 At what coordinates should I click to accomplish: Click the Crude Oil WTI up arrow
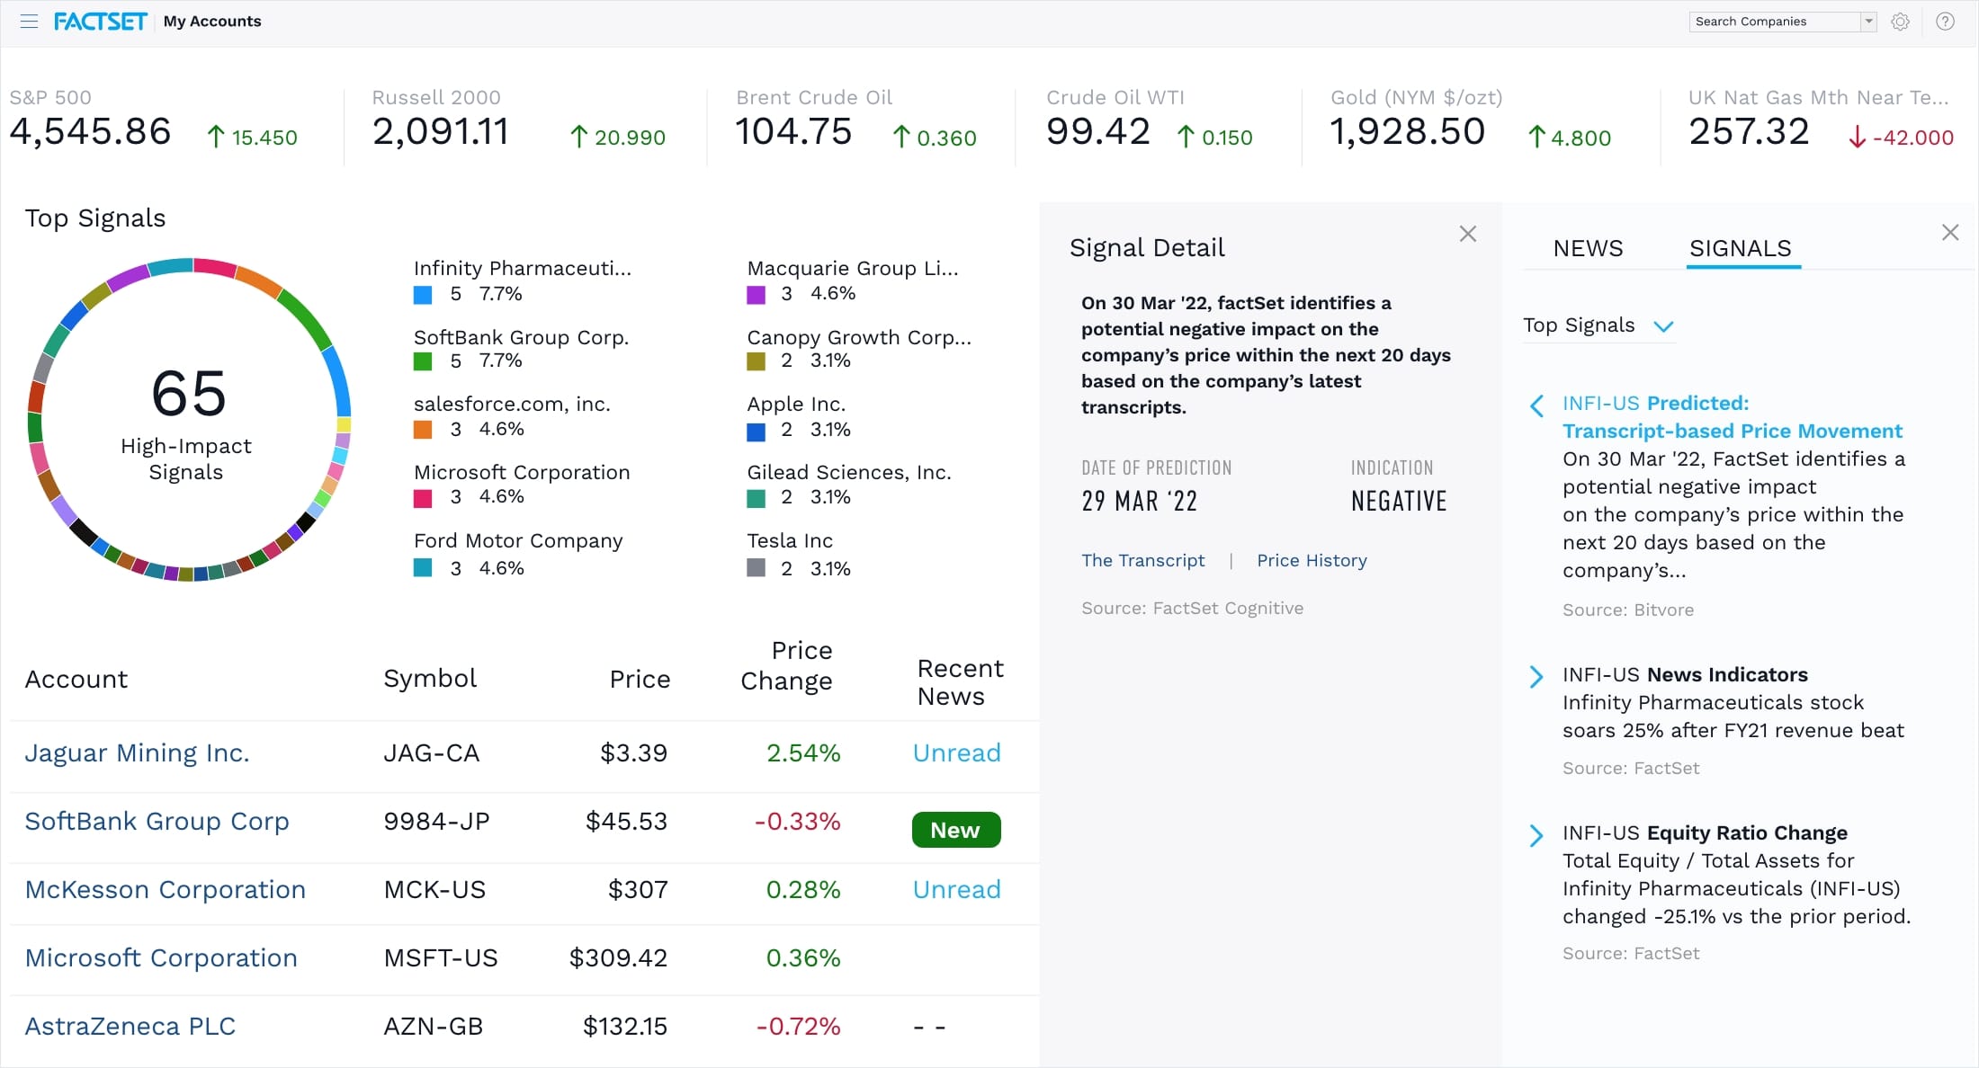[1186, 137]
